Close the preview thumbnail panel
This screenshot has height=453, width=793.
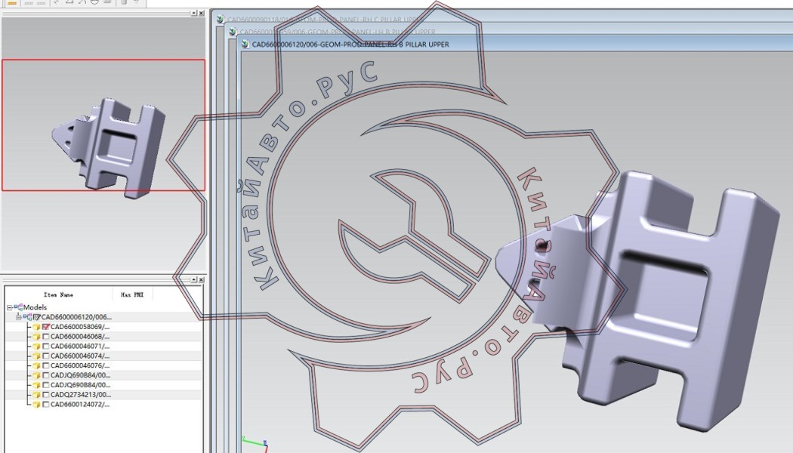202,13
